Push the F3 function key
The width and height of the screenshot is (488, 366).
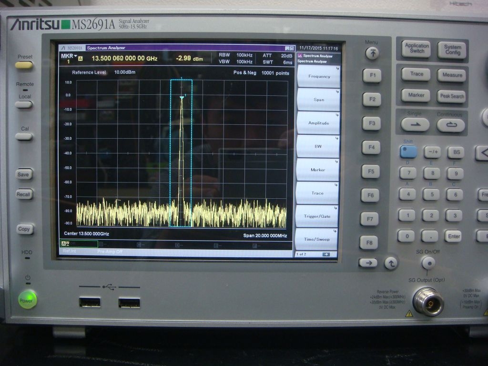[372, 123]
